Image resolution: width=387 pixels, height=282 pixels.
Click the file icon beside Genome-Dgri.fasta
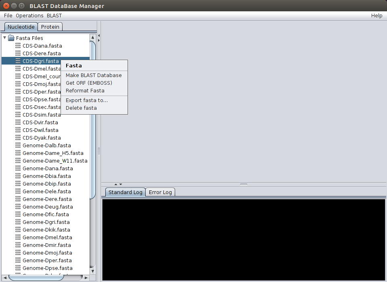click(18, 222)
